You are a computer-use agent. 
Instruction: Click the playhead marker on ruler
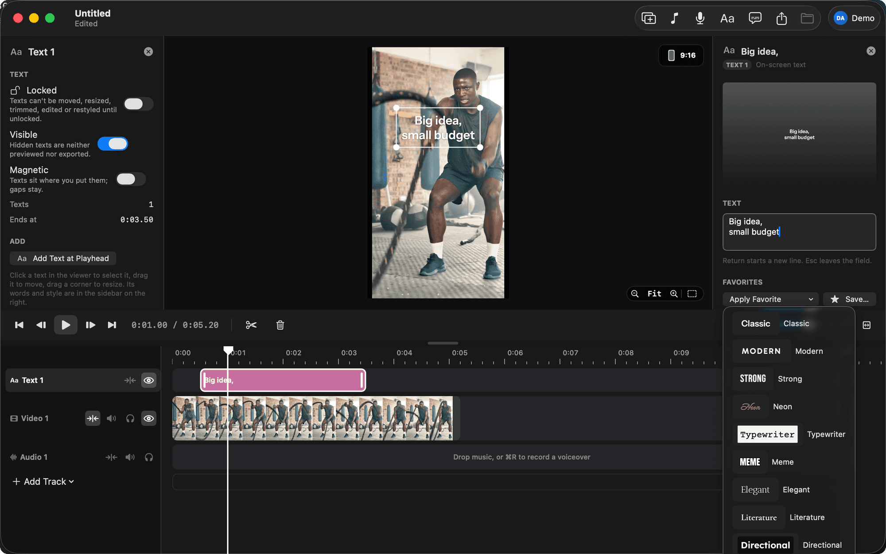[228, 350]
